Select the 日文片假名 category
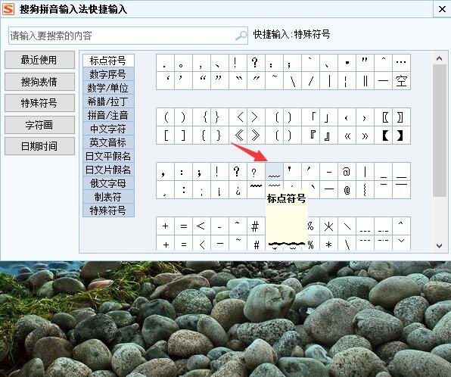Viewport: 451px width, 377px height. click(x=108, y=170)
